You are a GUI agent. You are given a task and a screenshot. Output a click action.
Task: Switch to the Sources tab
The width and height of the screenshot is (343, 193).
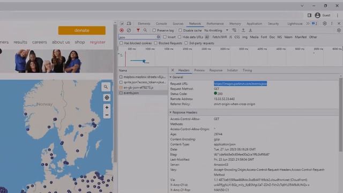click(178, 24)
